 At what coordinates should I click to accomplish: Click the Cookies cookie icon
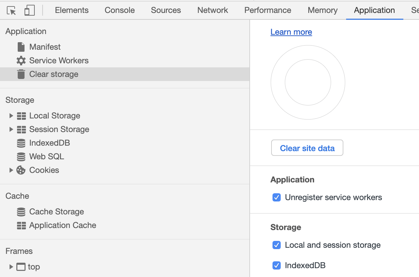(x=21, y=170)
